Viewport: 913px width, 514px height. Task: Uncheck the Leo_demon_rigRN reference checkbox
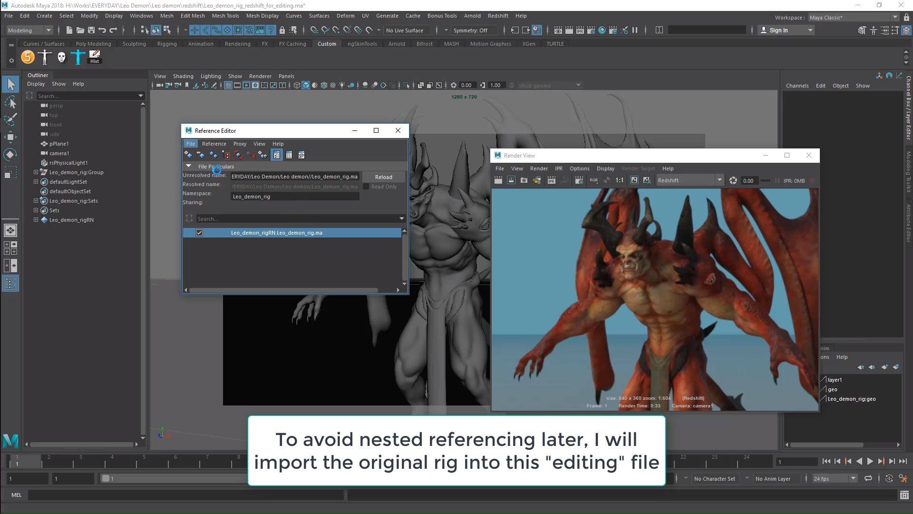click(199, 233)
